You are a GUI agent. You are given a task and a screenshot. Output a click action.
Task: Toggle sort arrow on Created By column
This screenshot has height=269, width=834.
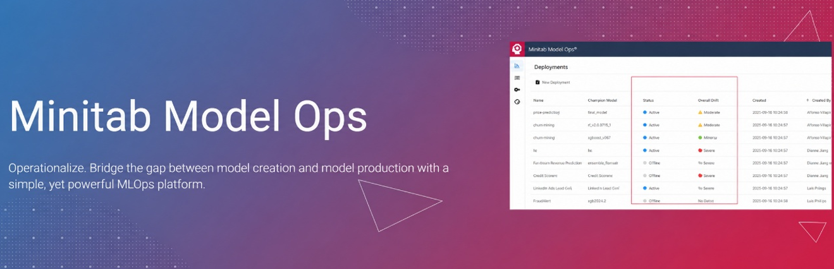[807, 100]
